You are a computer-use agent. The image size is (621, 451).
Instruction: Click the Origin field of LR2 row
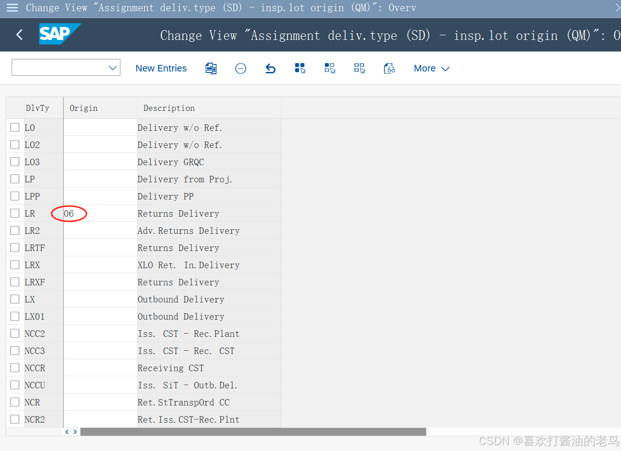100,231
